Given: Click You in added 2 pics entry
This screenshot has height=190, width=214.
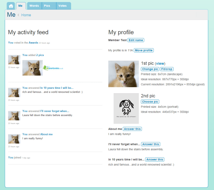Looking at the screenshot, I should (x=25, y=55).
